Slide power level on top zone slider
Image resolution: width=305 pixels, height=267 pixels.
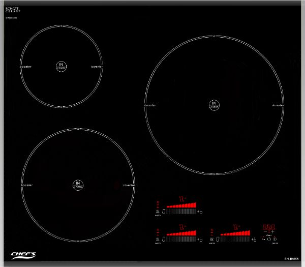tap(181, 211)
